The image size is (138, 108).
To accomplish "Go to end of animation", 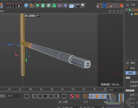I will click(x=64, y=96).
